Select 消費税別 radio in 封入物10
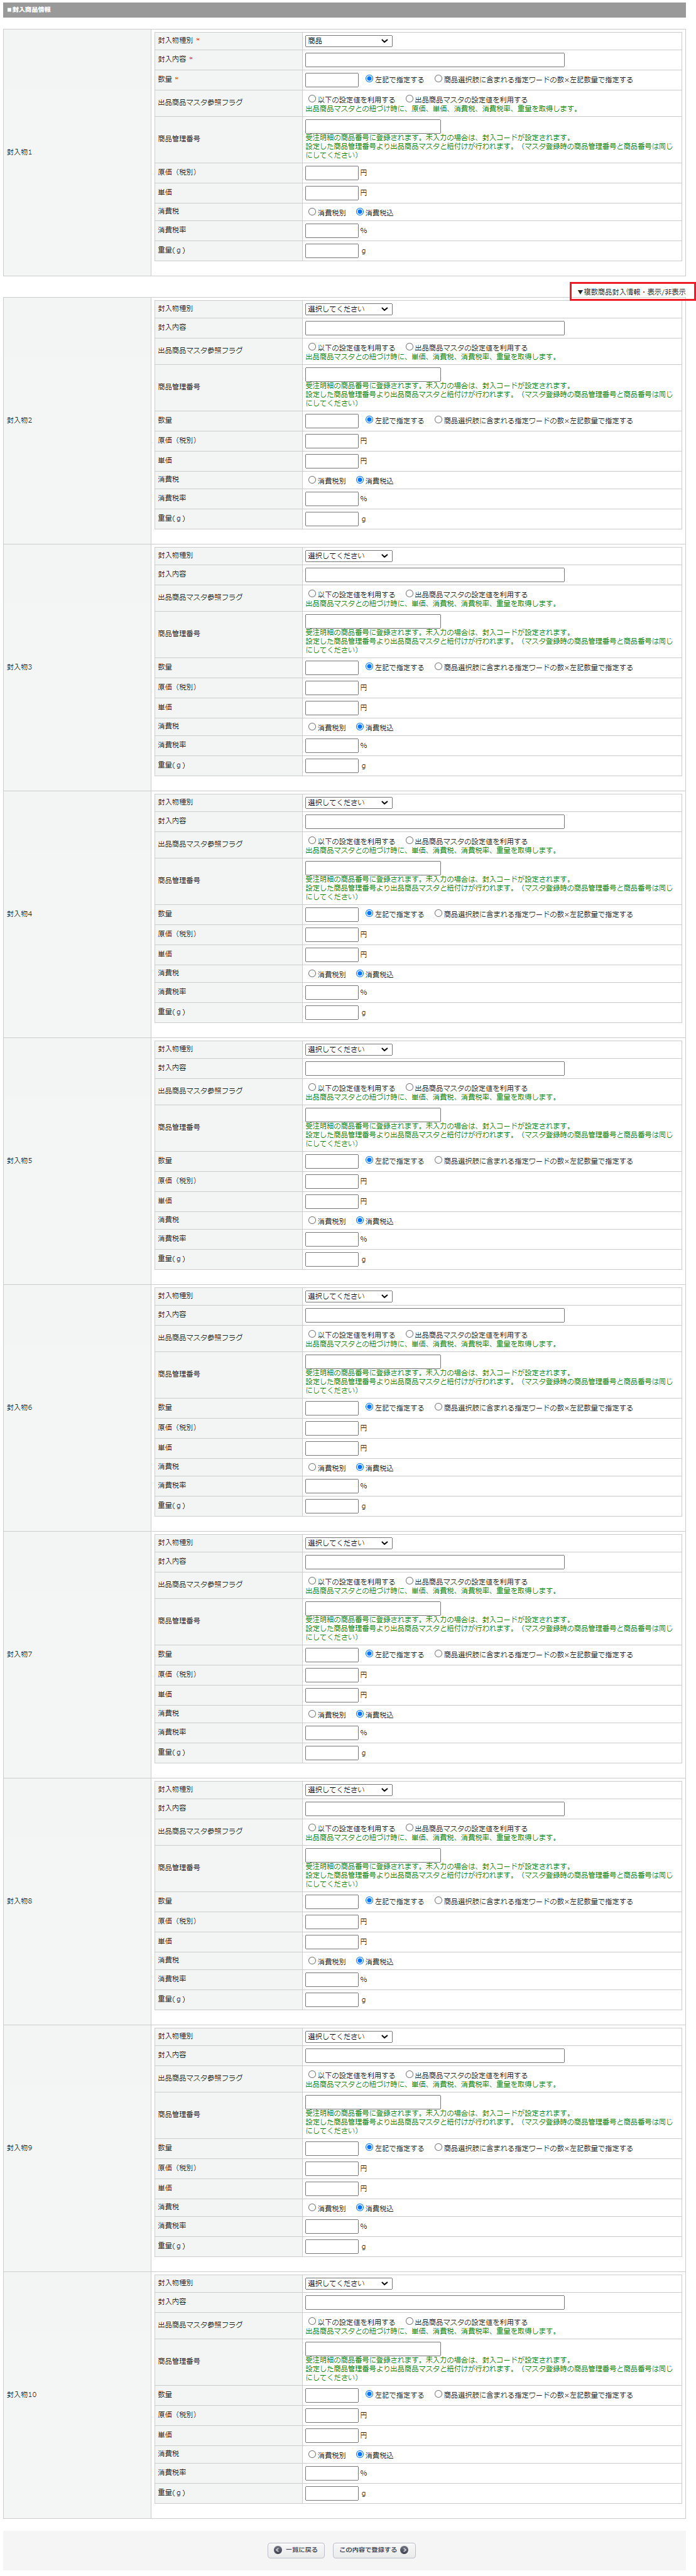Viewport: 696px width, 2576px height. pos(312,2454)
